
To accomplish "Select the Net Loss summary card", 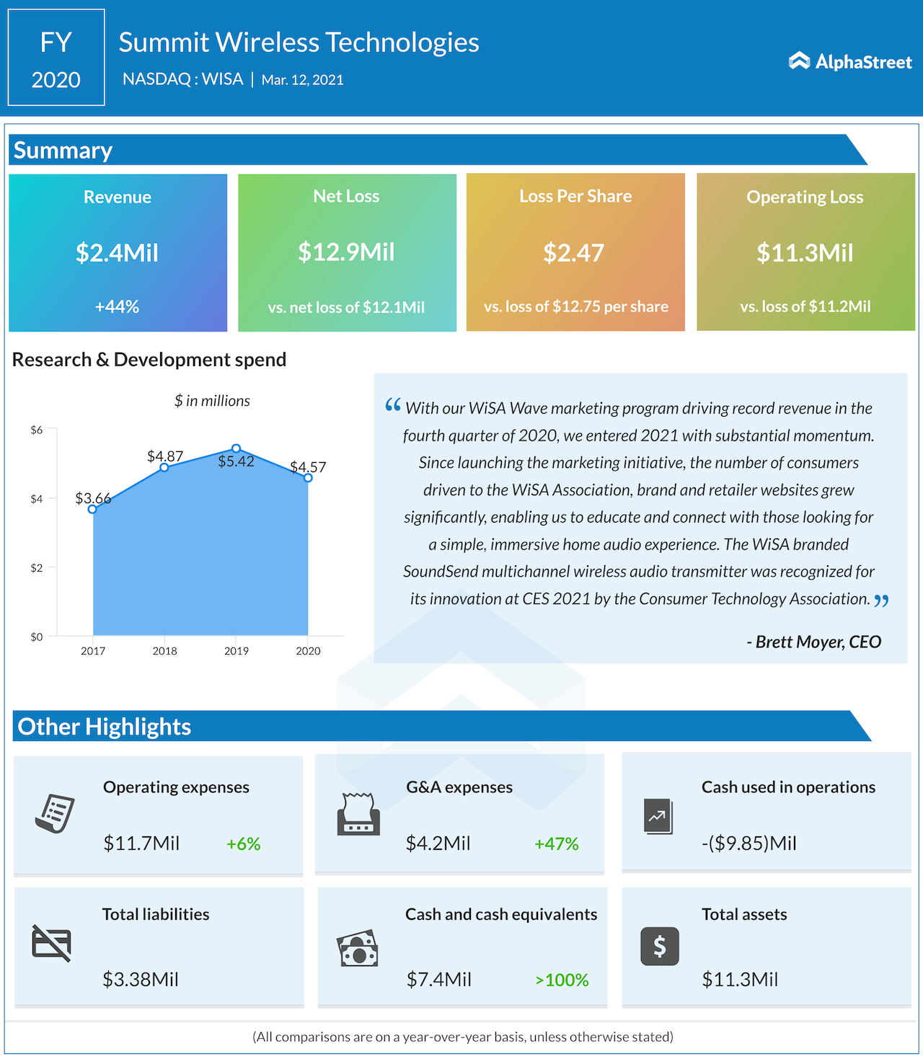I will [x=347, y=252].
